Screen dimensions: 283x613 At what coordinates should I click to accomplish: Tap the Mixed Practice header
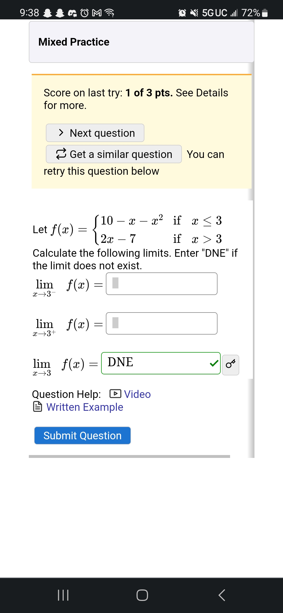(74, 41)
